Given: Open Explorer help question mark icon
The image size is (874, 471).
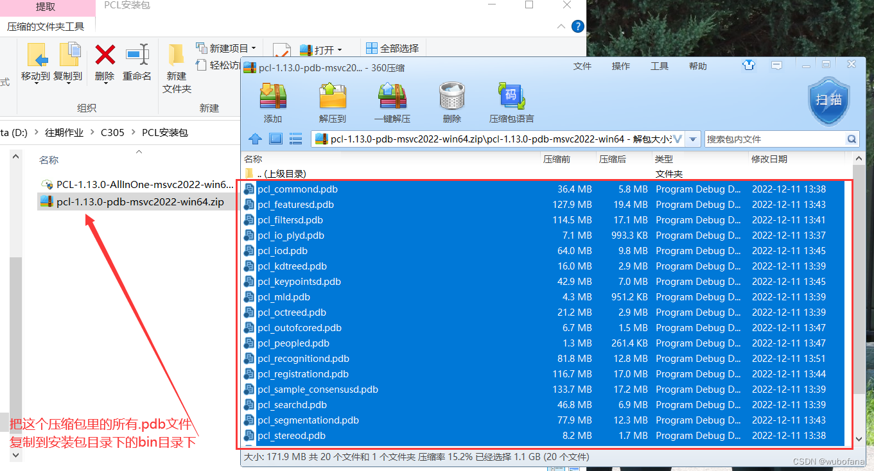Looking at the screenshot, I should (x=578, y=26).
